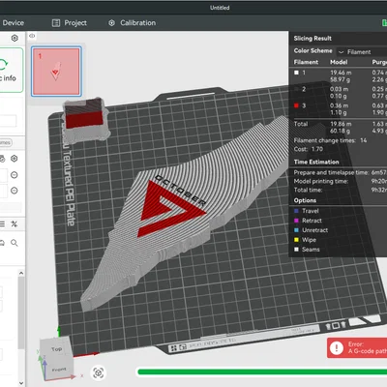
Task: Toggle Unretract markers visibility
Action: click(x=296, y=230)
